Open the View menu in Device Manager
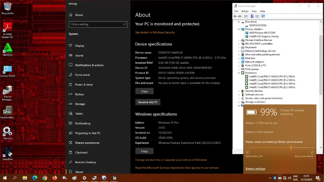The width and height of the screenshot is (325, 182). tap(254, 11)
